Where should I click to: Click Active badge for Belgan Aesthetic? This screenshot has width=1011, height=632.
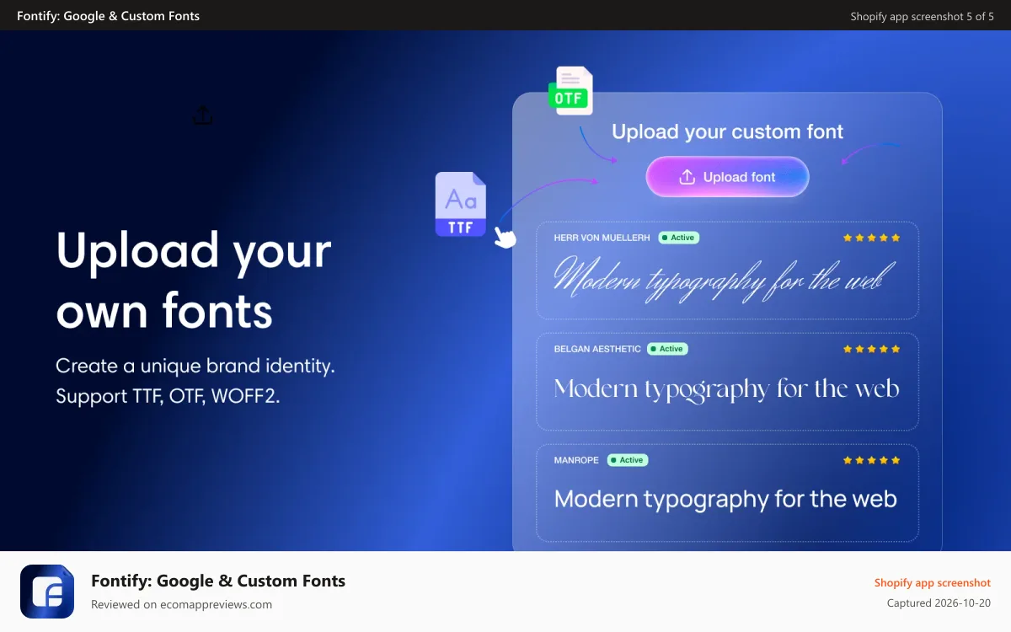[x=667, y=349]
